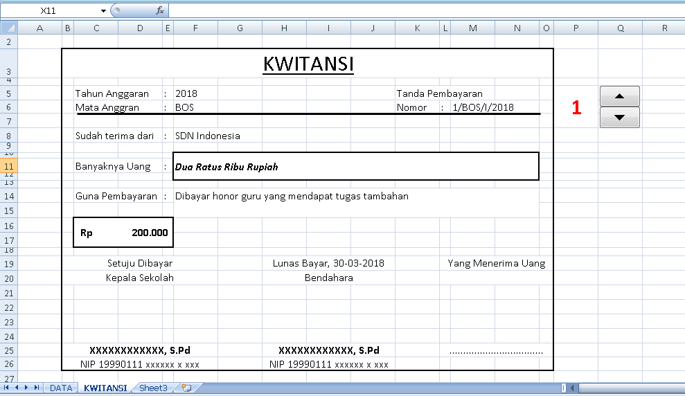Click the 1/BOS/I/2018 number cell

tap(483, 107)
